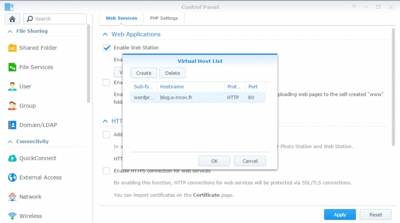Screen dimensions: 400x223
Task: Click the search magnifier icon
Action: [x=30, y=19]
